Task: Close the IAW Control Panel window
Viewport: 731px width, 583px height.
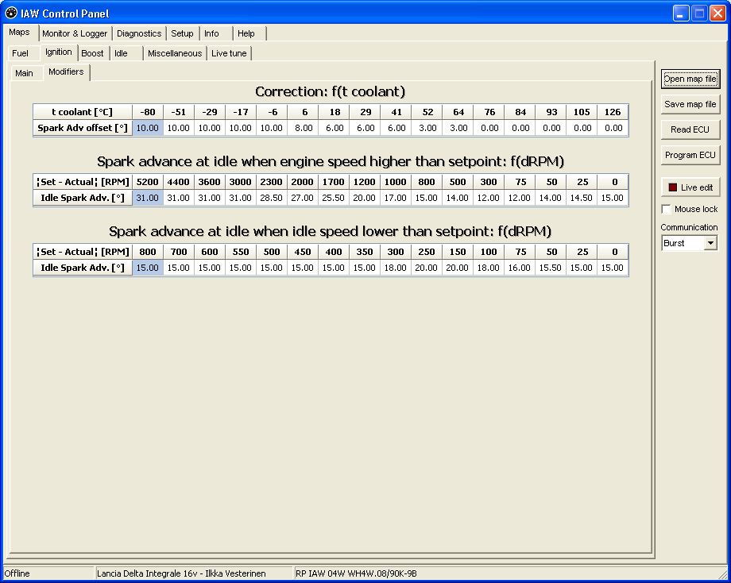Action: (717, 13)
